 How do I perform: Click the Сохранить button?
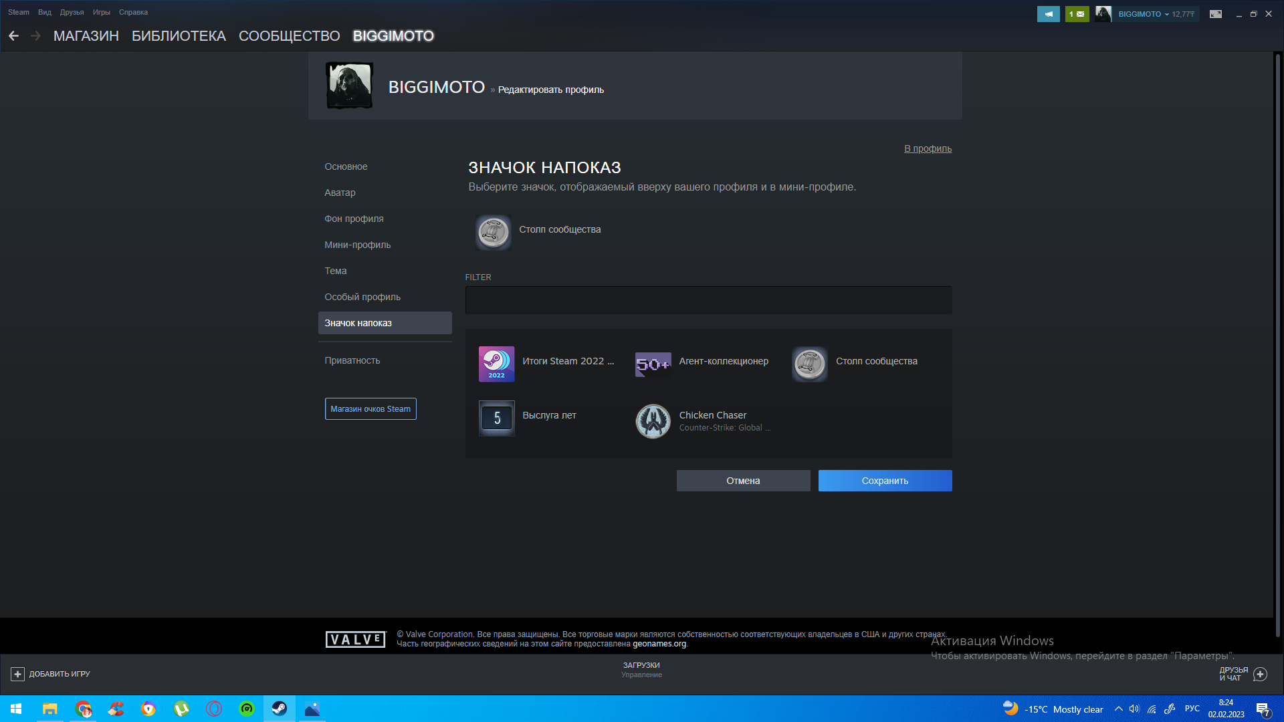[885, 481]
